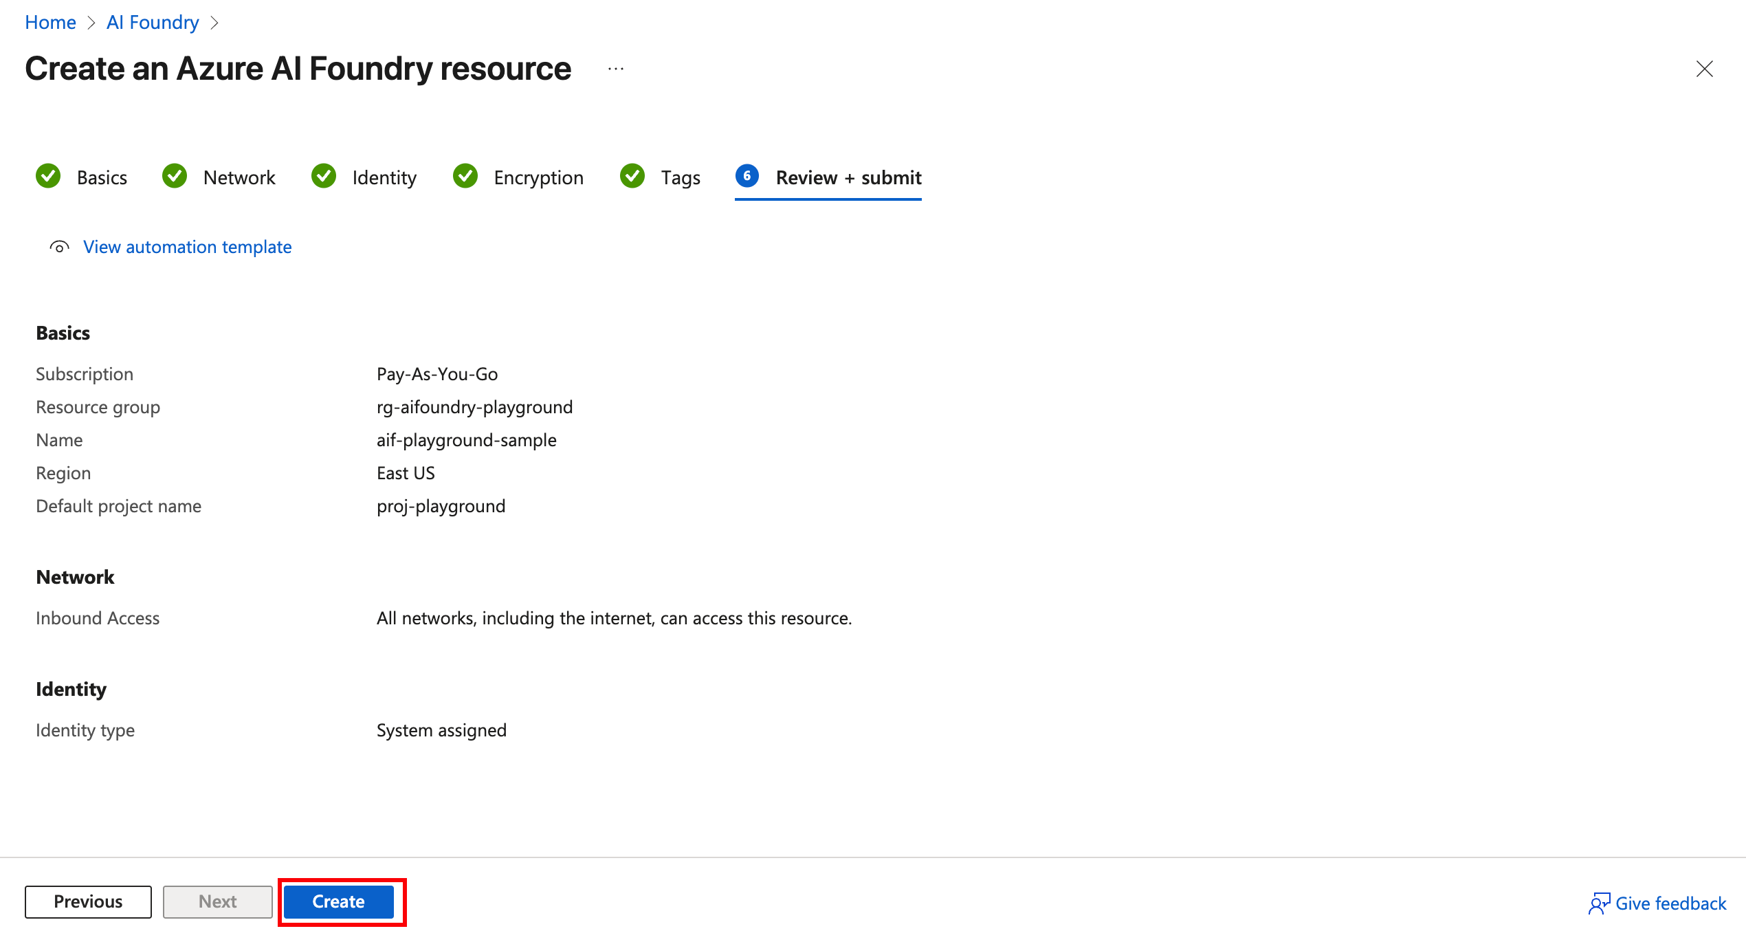Image resolution: width=1746 pixels, height=931 pixels.
Task: Click the Subscription label
Action: click(85, 374)
